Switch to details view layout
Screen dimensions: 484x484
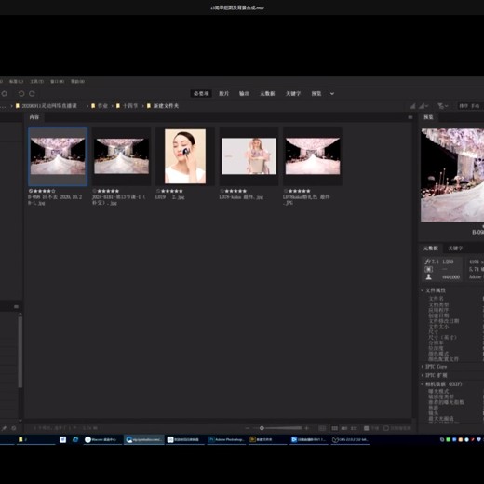coord(344,428)
